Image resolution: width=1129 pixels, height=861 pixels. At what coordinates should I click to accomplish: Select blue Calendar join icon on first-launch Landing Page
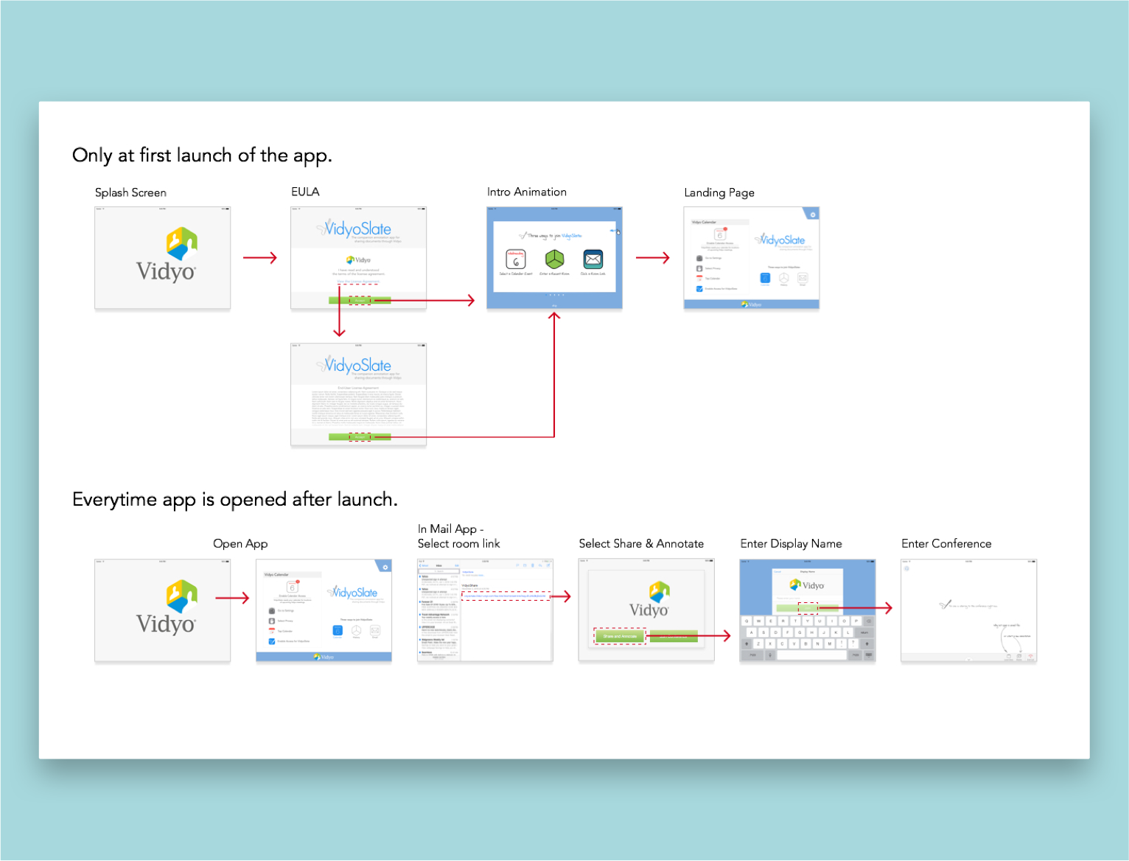765,278
